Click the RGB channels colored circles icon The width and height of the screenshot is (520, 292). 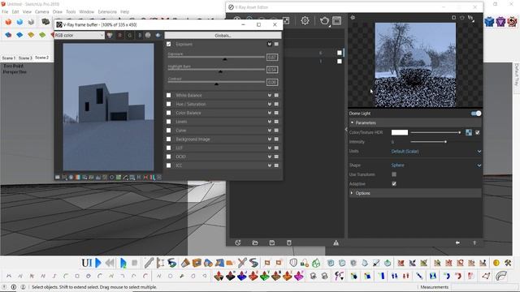point(110,35)
